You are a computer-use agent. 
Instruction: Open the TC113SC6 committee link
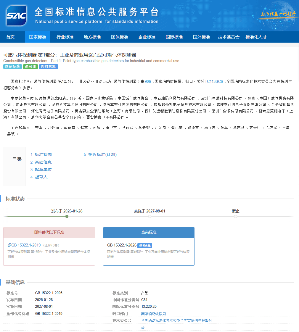[x=214, y=81]
